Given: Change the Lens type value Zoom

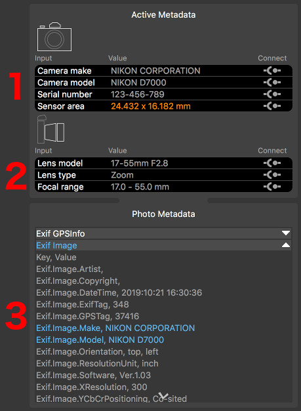Looking at the screenshot, I should tap(122, 175).
